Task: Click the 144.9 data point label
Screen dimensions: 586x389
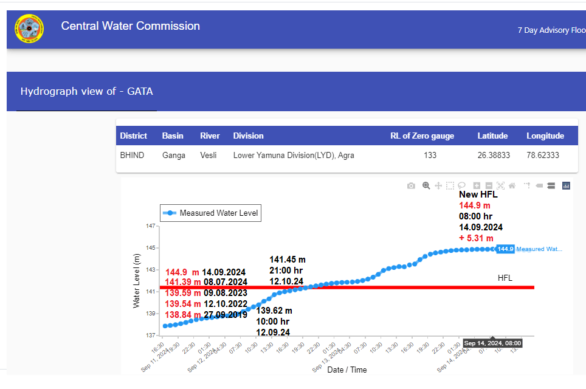Action: click(505, 249)
